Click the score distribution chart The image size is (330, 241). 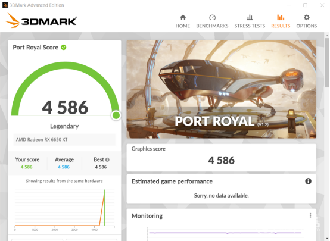tap(64, 208)
